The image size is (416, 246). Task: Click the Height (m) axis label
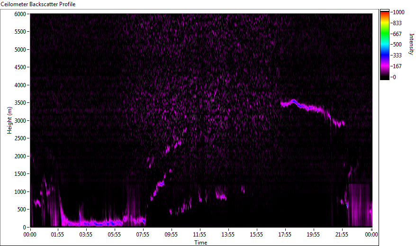tap(9, 120)
